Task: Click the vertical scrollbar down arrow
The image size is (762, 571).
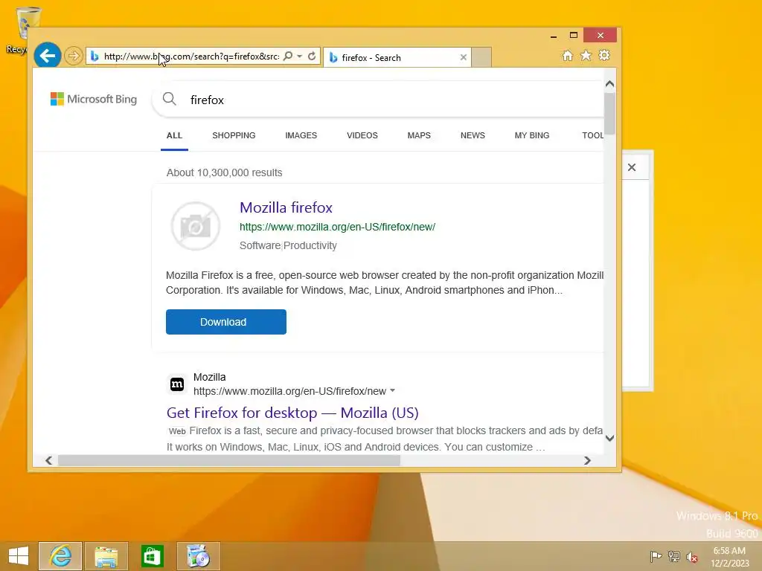Action: [x=610, y=438]
